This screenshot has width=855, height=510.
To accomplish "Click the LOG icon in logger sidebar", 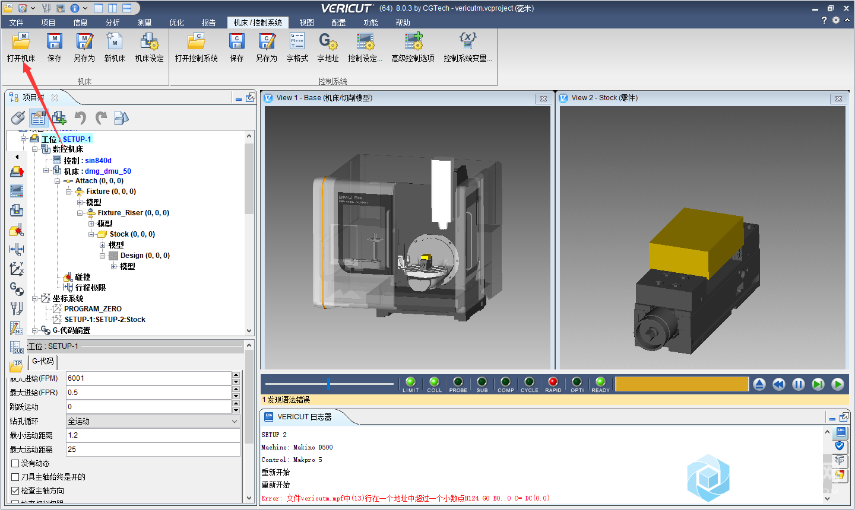I will coord(841,433).
